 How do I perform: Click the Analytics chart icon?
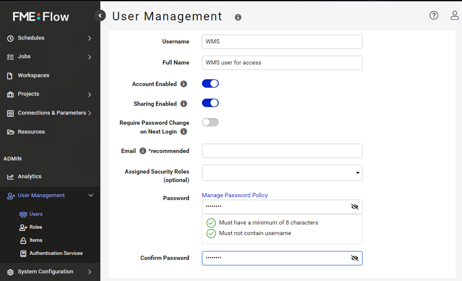tap(10, 177)
